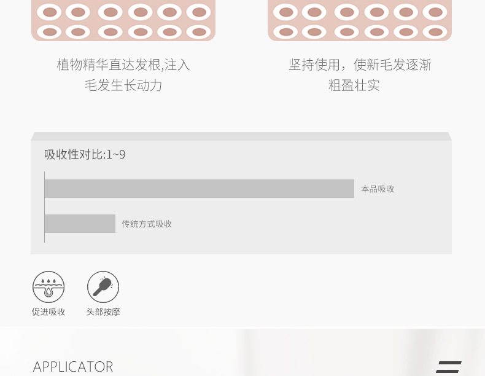Click the left pink follicle illustration
Viewport: 485px width, 376px height.
[123, 20]
